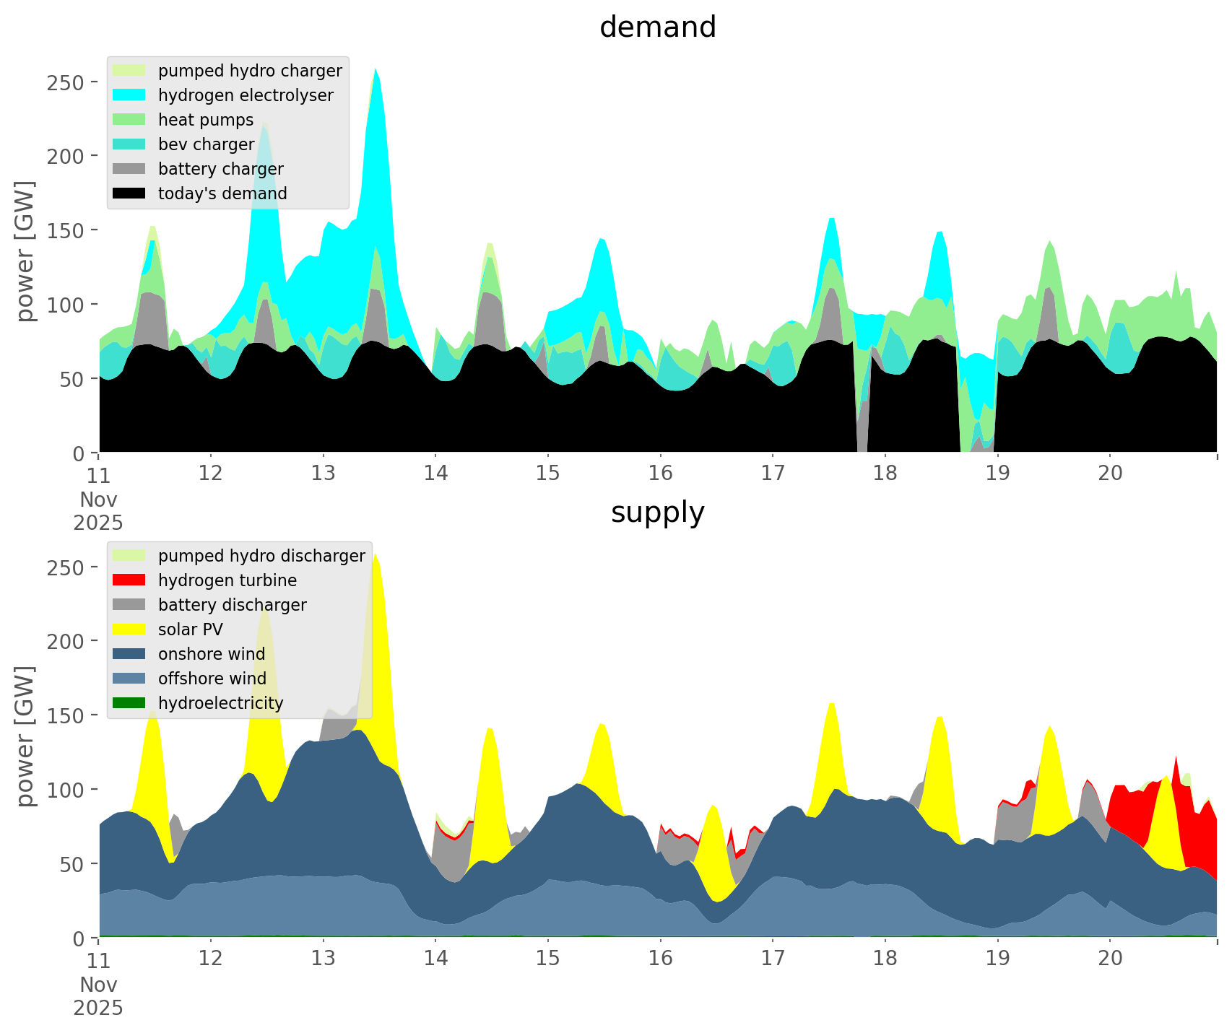Click the "demand" chart title

coord(657,27)
